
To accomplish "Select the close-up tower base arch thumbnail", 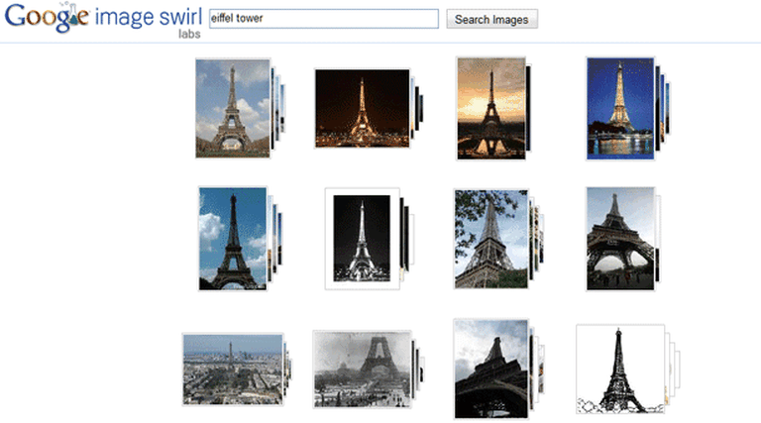I will (619, 238).
